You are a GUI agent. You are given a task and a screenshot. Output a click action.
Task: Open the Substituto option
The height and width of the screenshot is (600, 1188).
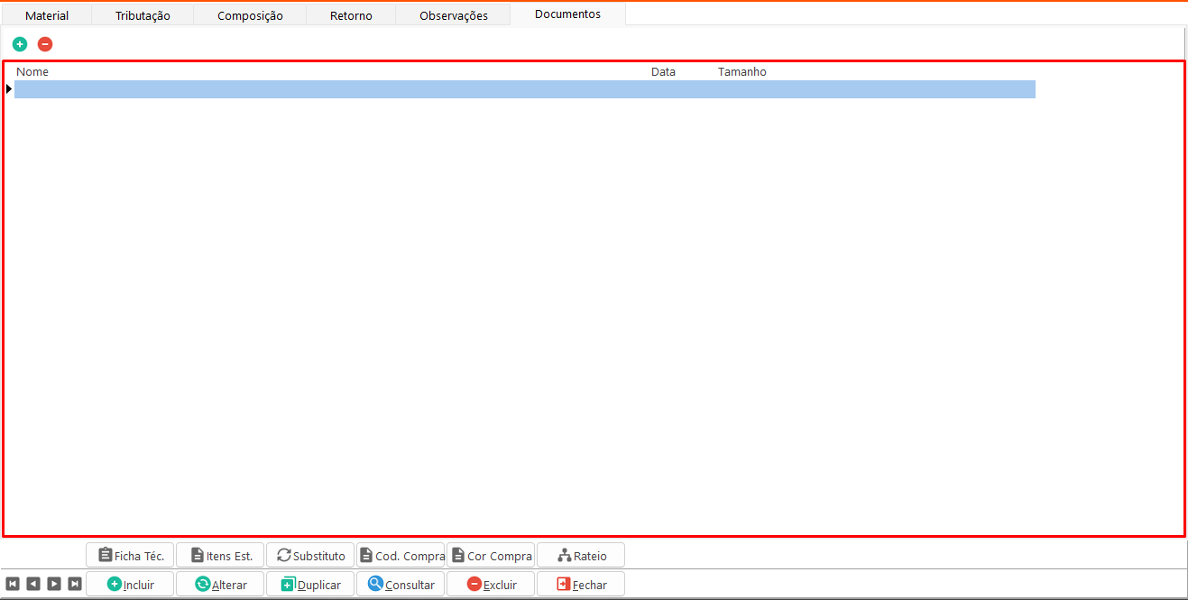click(310, 556)
